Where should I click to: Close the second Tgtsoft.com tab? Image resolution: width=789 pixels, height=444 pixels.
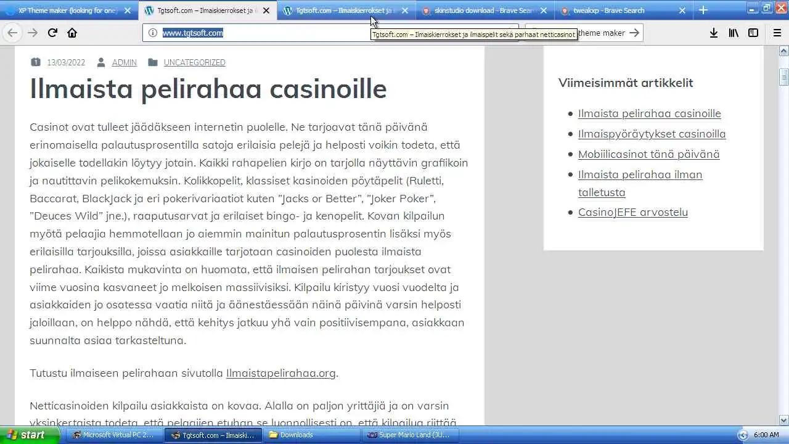coord(405,10)
